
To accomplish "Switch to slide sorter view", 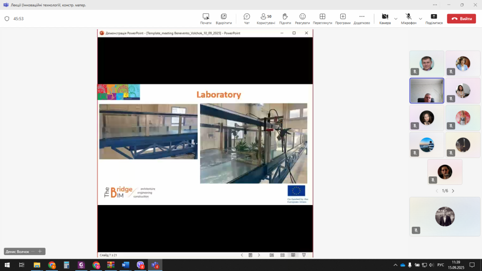I will coord(282,255).
